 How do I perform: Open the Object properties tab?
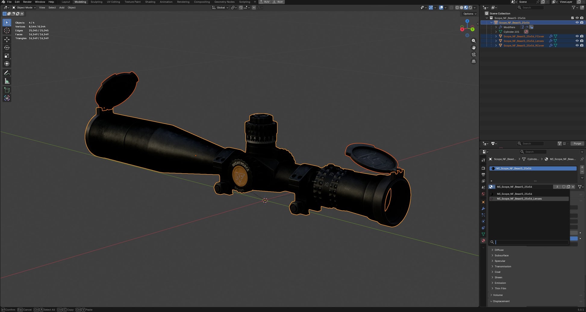pyautogui.click(x=483, y=202)
